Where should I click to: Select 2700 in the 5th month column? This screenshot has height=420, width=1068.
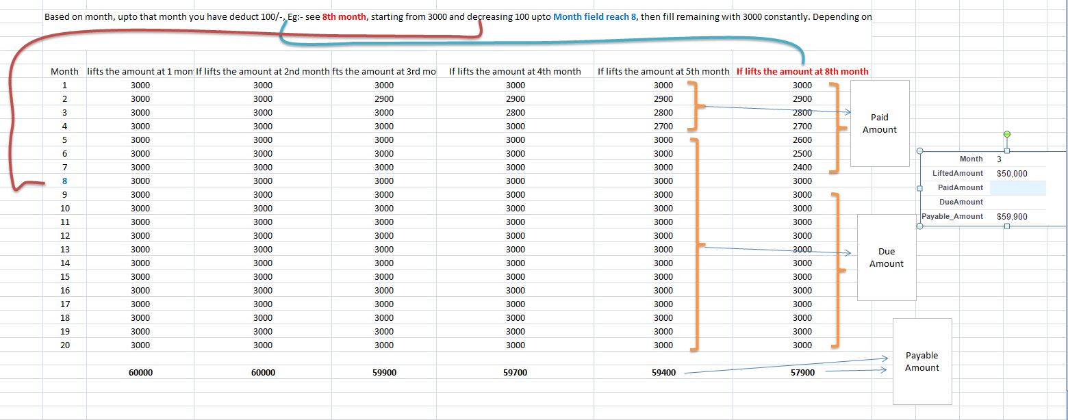663,126
